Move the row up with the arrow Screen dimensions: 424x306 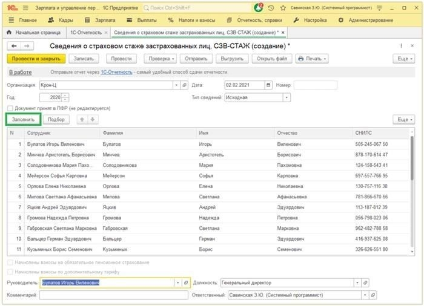pyautogui.click(x=82, y=119)
